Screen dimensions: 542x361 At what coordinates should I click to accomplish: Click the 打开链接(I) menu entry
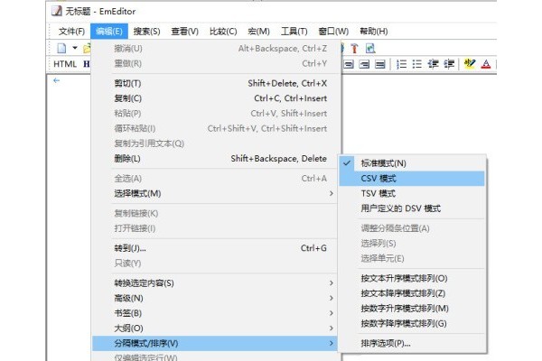pos(215,228)
